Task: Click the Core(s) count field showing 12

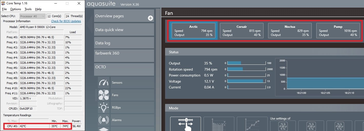Action: [x=49, y=16]
